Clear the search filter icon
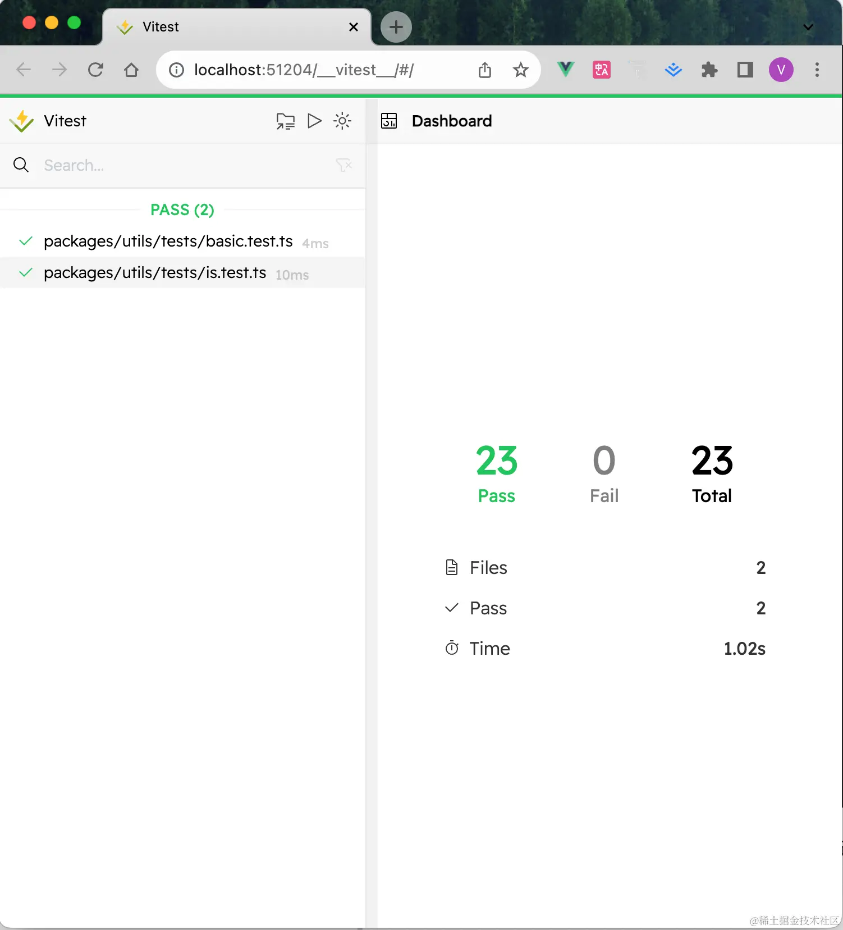Viewport: 843px width, 930px height. click(x=344, y=165)
